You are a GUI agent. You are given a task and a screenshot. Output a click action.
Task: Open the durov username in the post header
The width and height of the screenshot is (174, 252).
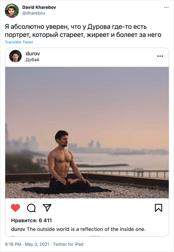(33, 53)
